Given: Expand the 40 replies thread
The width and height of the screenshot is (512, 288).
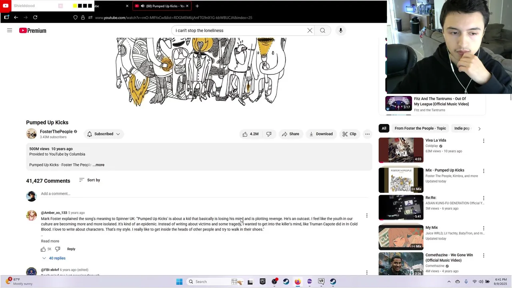Looking at the screenshot, I should tap(54, 258).
